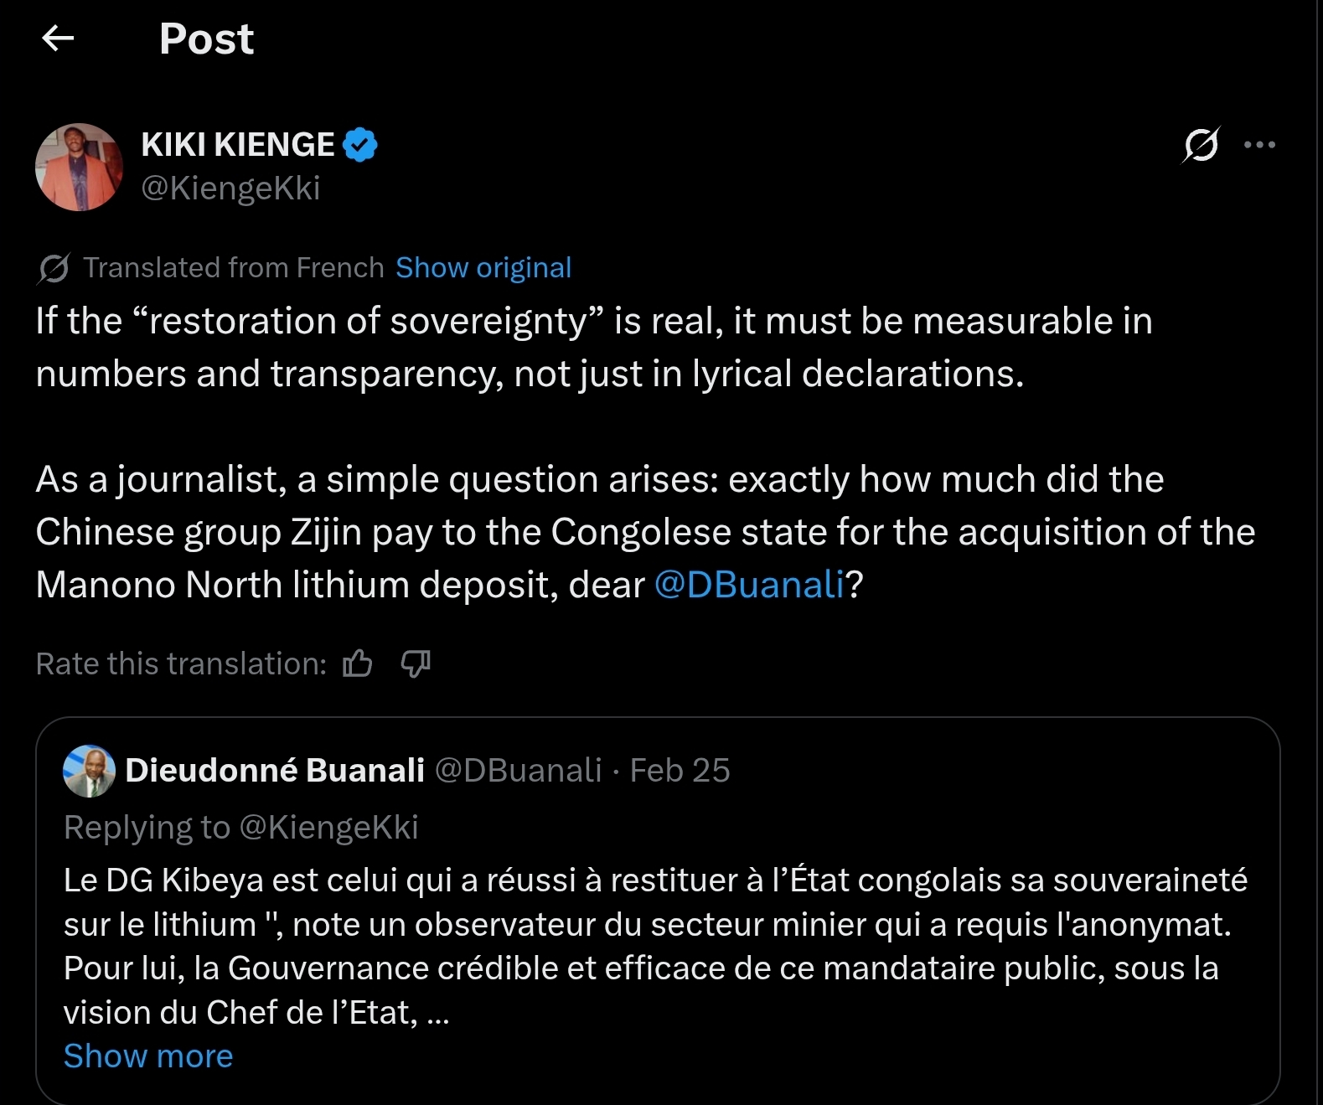
Task: Open KIKI KIENGE profile picture
Action: [x=80, y=167]
